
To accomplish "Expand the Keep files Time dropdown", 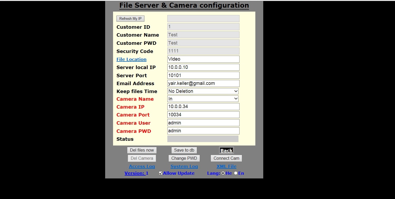I will tap(203, 91).
